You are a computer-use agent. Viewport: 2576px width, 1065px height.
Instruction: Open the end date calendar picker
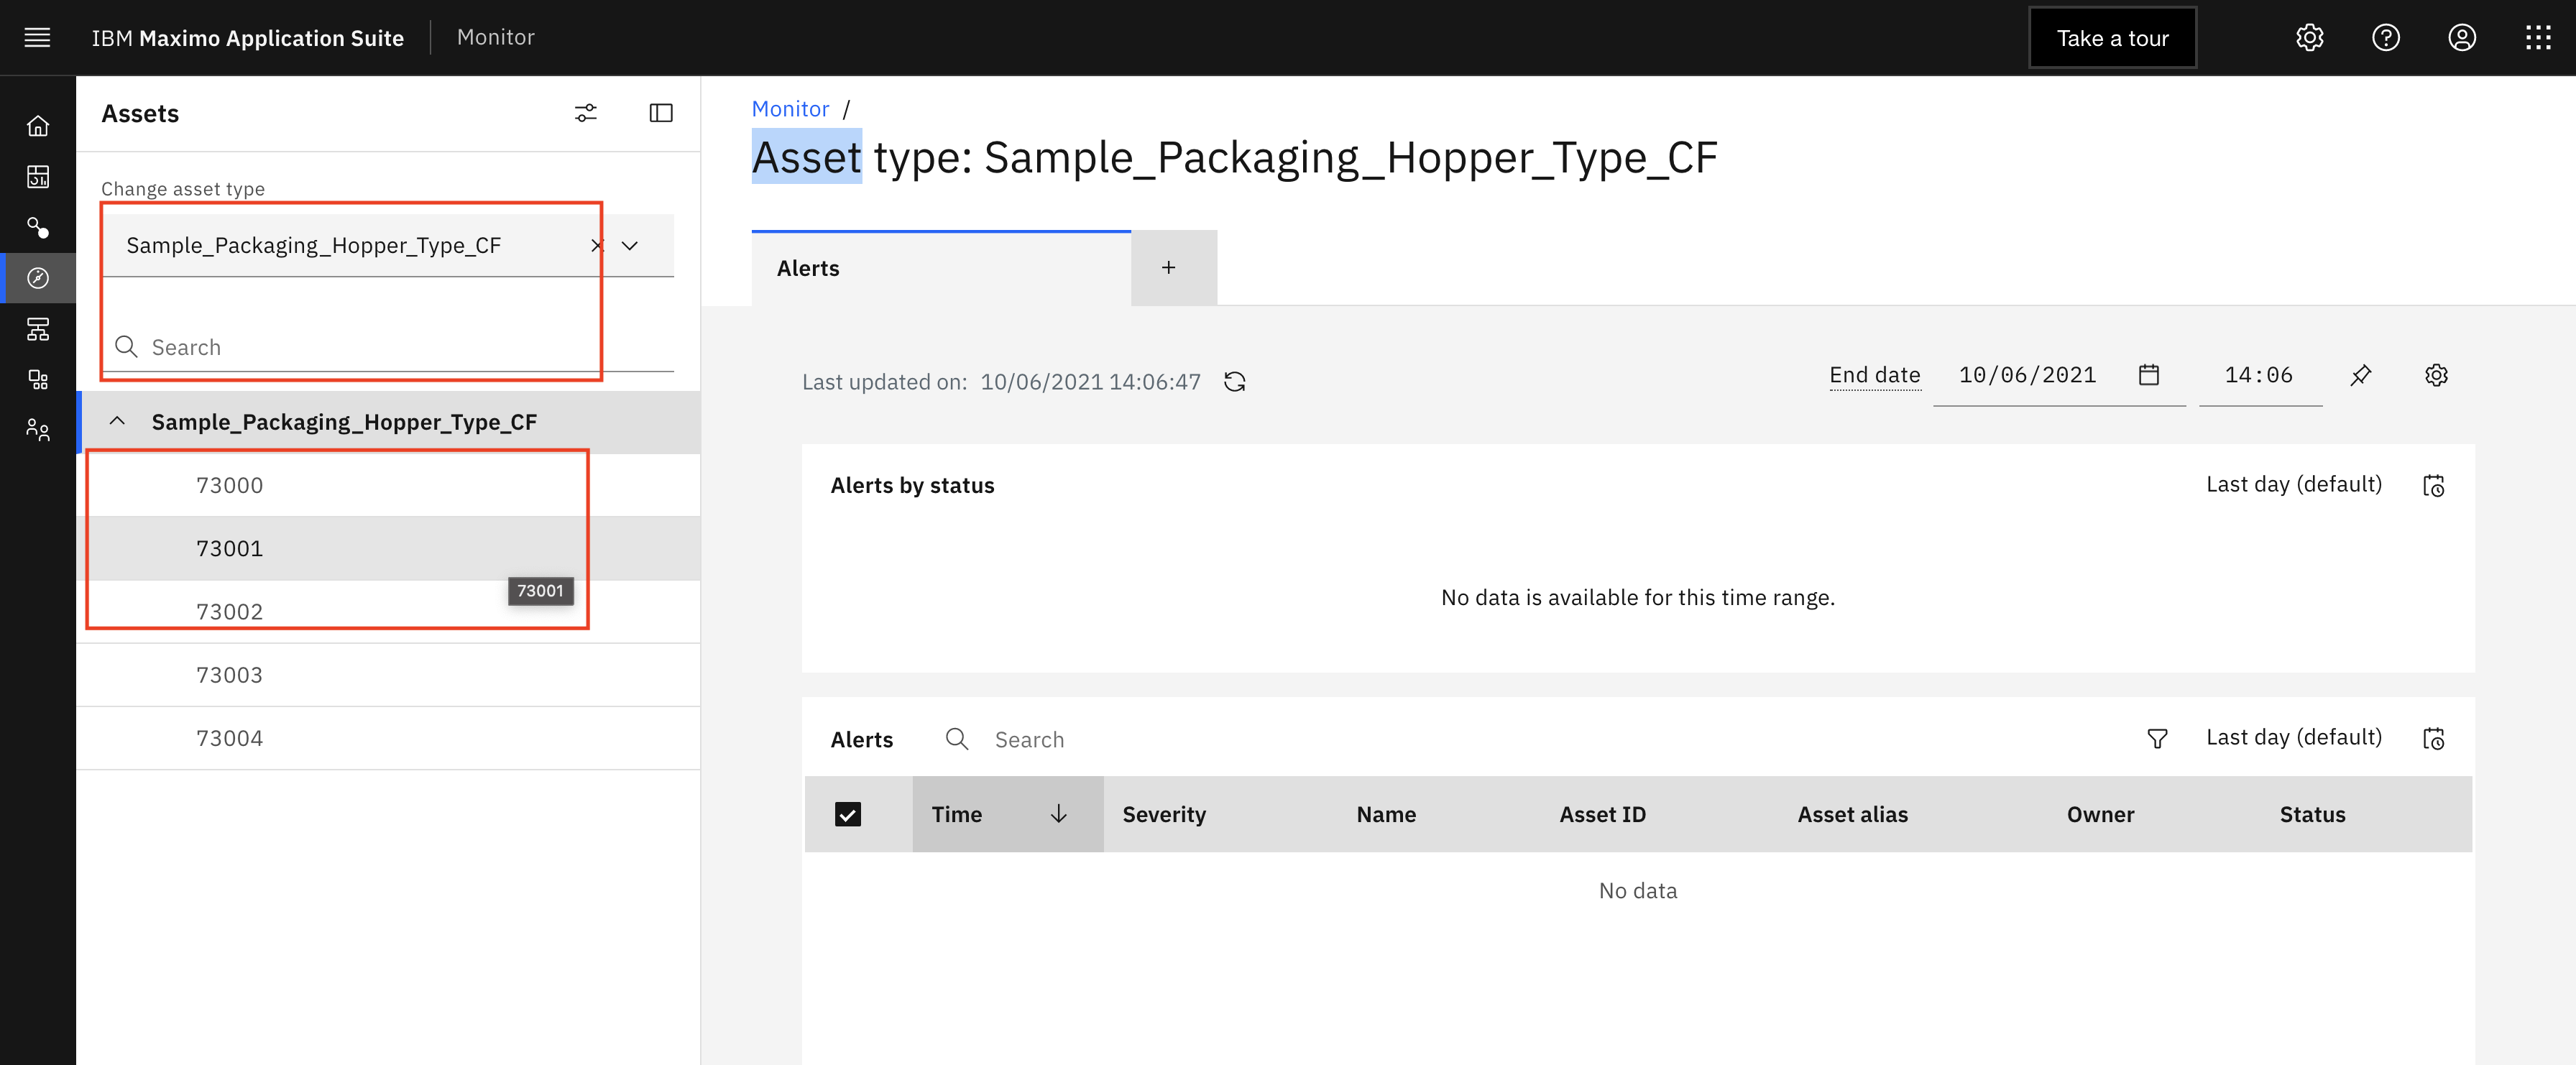tap(2149, 375)
